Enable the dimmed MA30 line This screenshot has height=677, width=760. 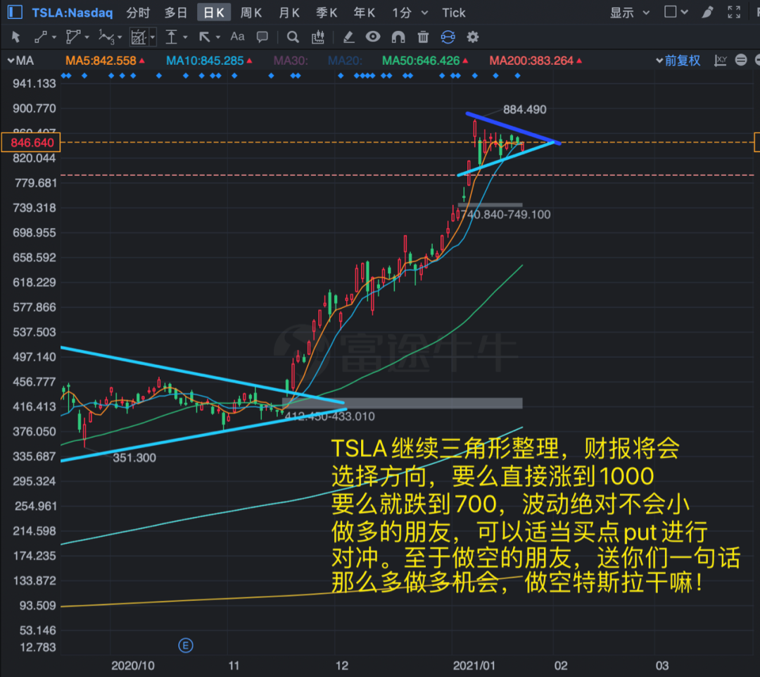pyautogui.click(x=291, y=61)
